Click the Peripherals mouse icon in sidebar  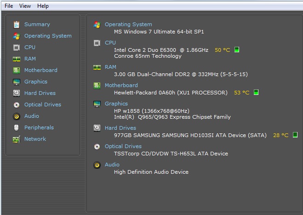tap(17, 128)
